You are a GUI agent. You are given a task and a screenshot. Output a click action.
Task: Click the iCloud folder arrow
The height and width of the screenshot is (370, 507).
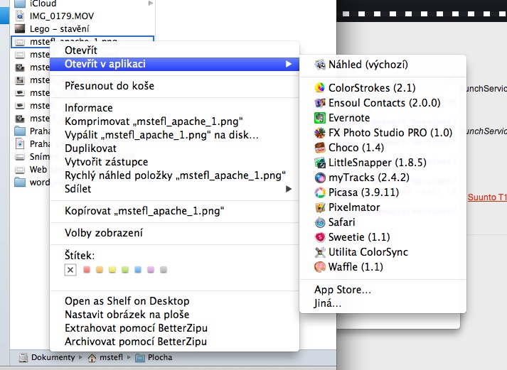coord(150,4)
